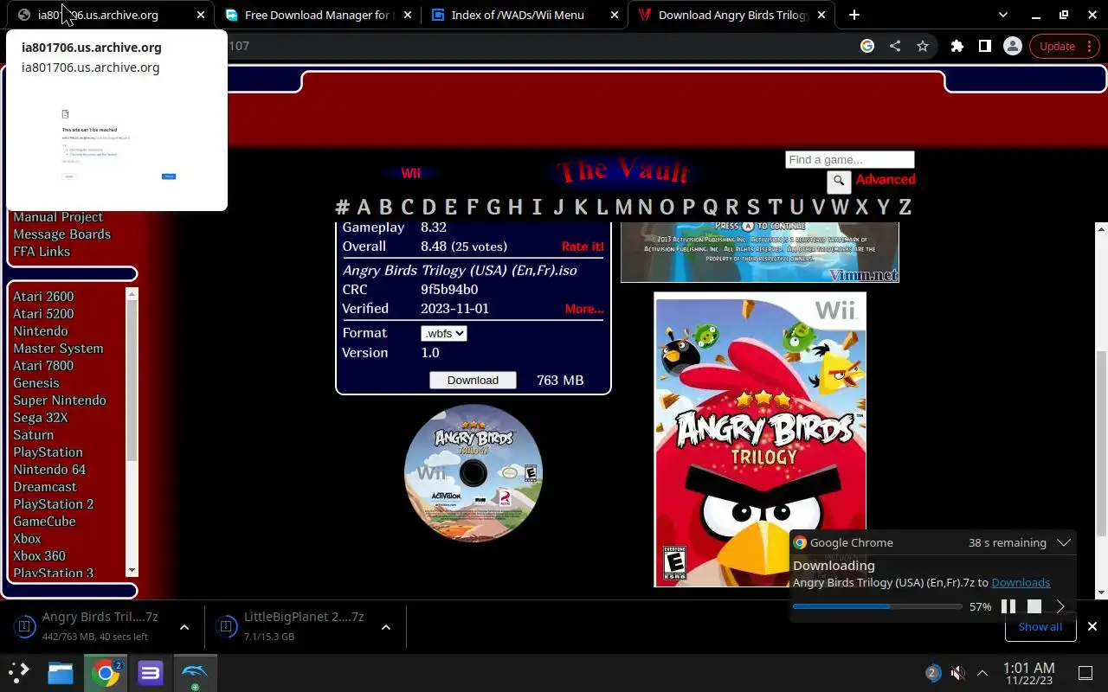Screen dimensions: 1108x692
Task: Click the search magnifier button in The Vault
Action: point(839,182)
